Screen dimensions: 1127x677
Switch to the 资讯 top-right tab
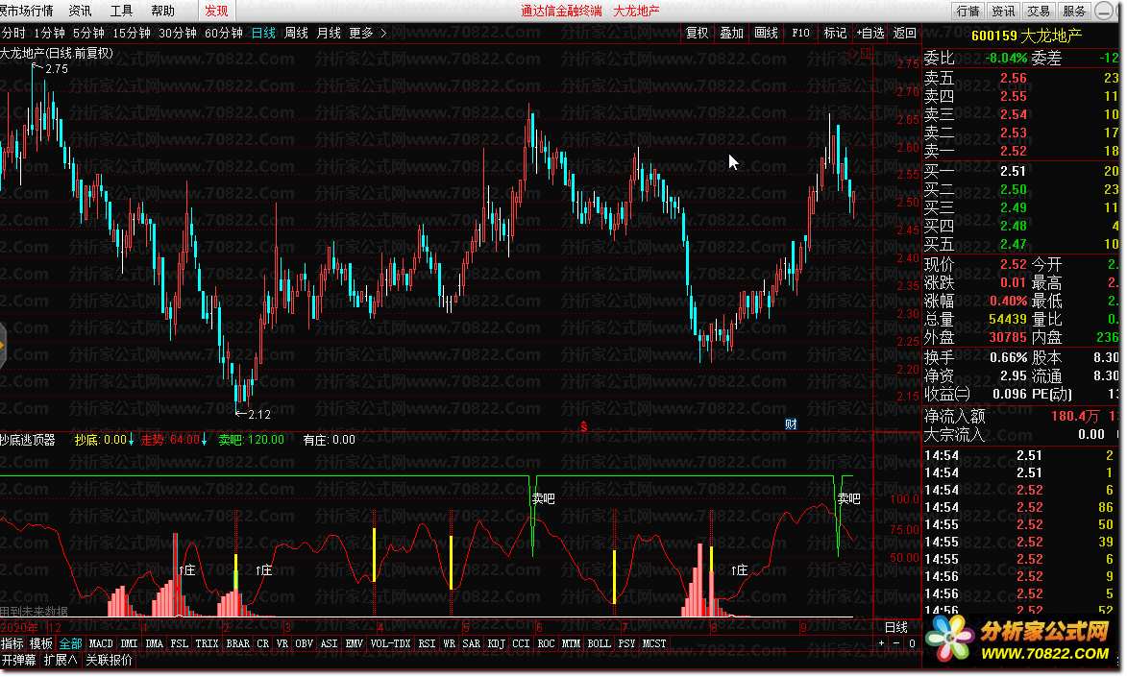(x=1003, y=11)
